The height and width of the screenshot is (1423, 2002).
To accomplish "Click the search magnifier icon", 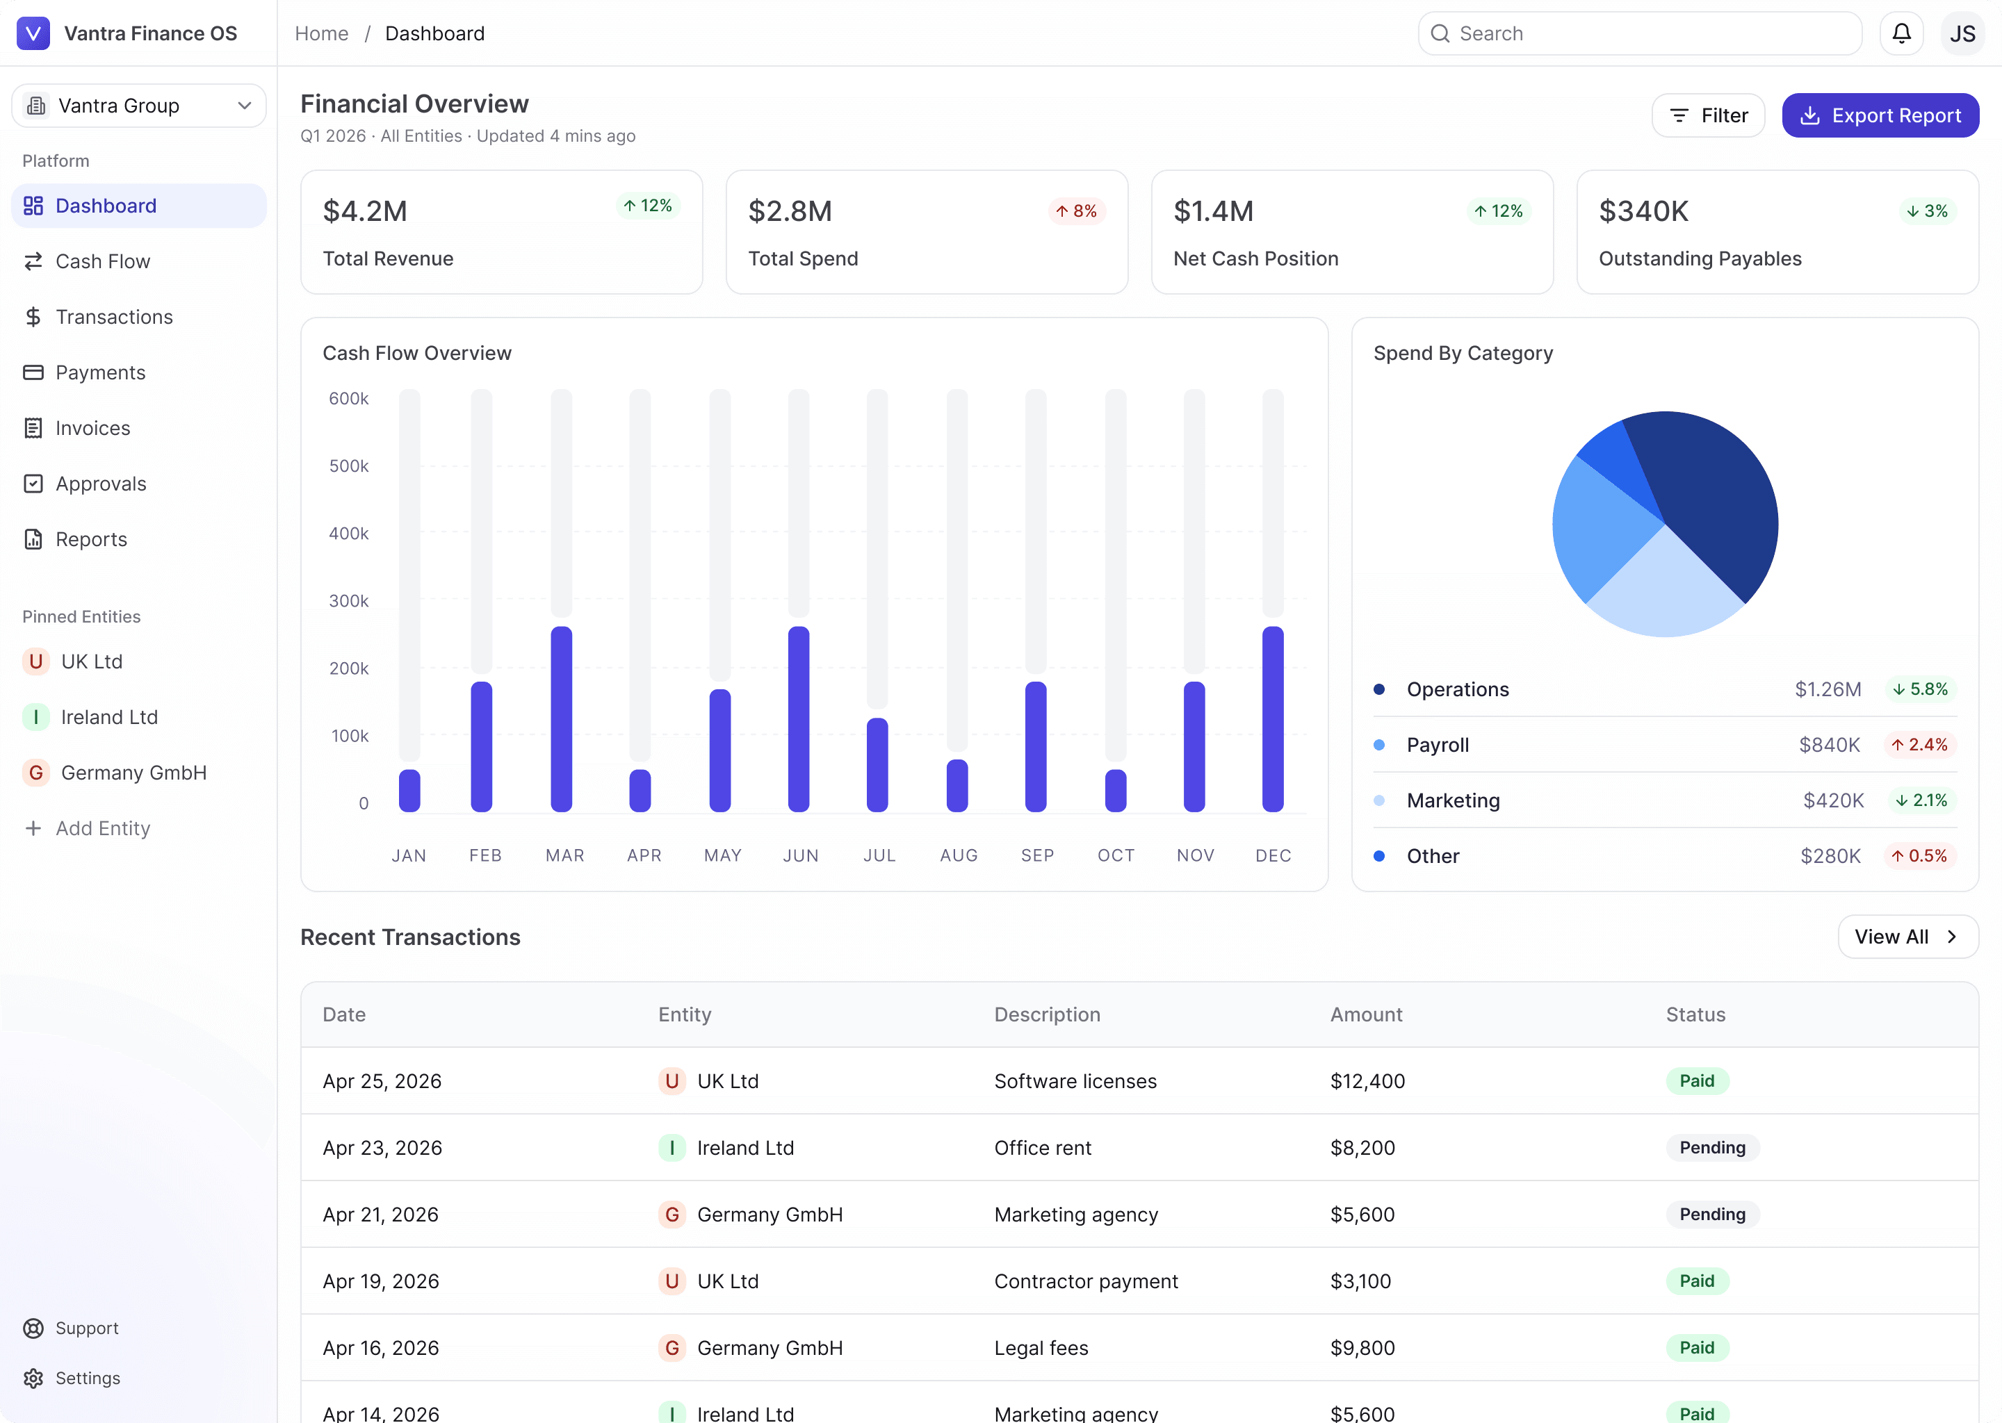I will [x=1440, y=33].
